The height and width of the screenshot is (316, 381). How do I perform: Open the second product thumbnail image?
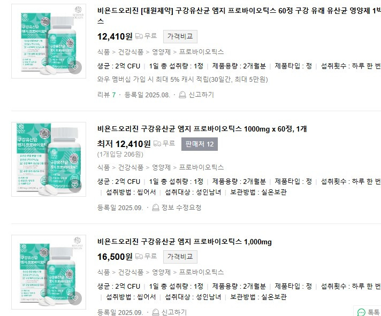tap(49, 159)
